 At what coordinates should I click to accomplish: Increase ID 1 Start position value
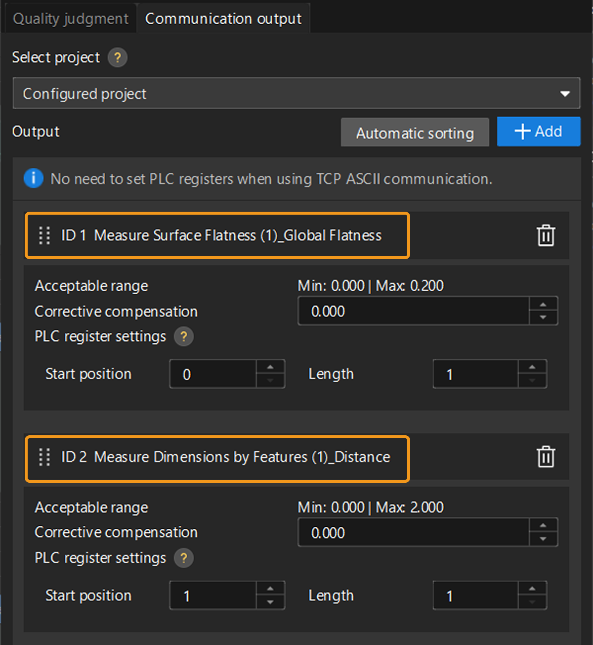click(x=270, y=368)
